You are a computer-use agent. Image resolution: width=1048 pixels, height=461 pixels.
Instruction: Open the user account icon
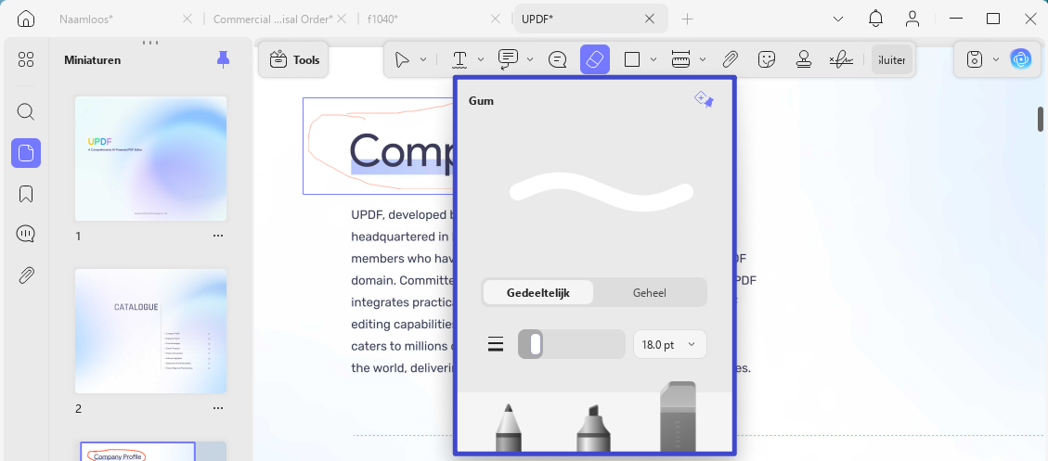[912, 19]
